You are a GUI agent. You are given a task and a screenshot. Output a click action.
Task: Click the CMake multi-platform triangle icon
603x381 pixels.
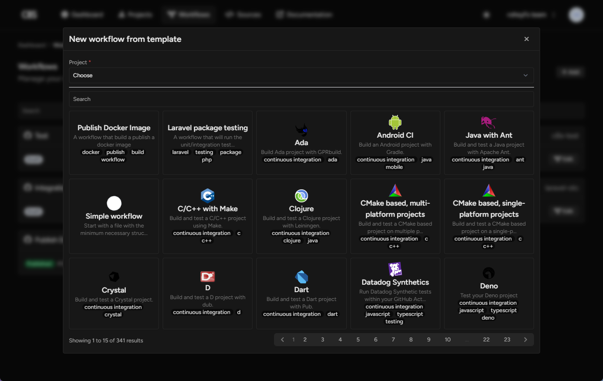pos(395,190)
